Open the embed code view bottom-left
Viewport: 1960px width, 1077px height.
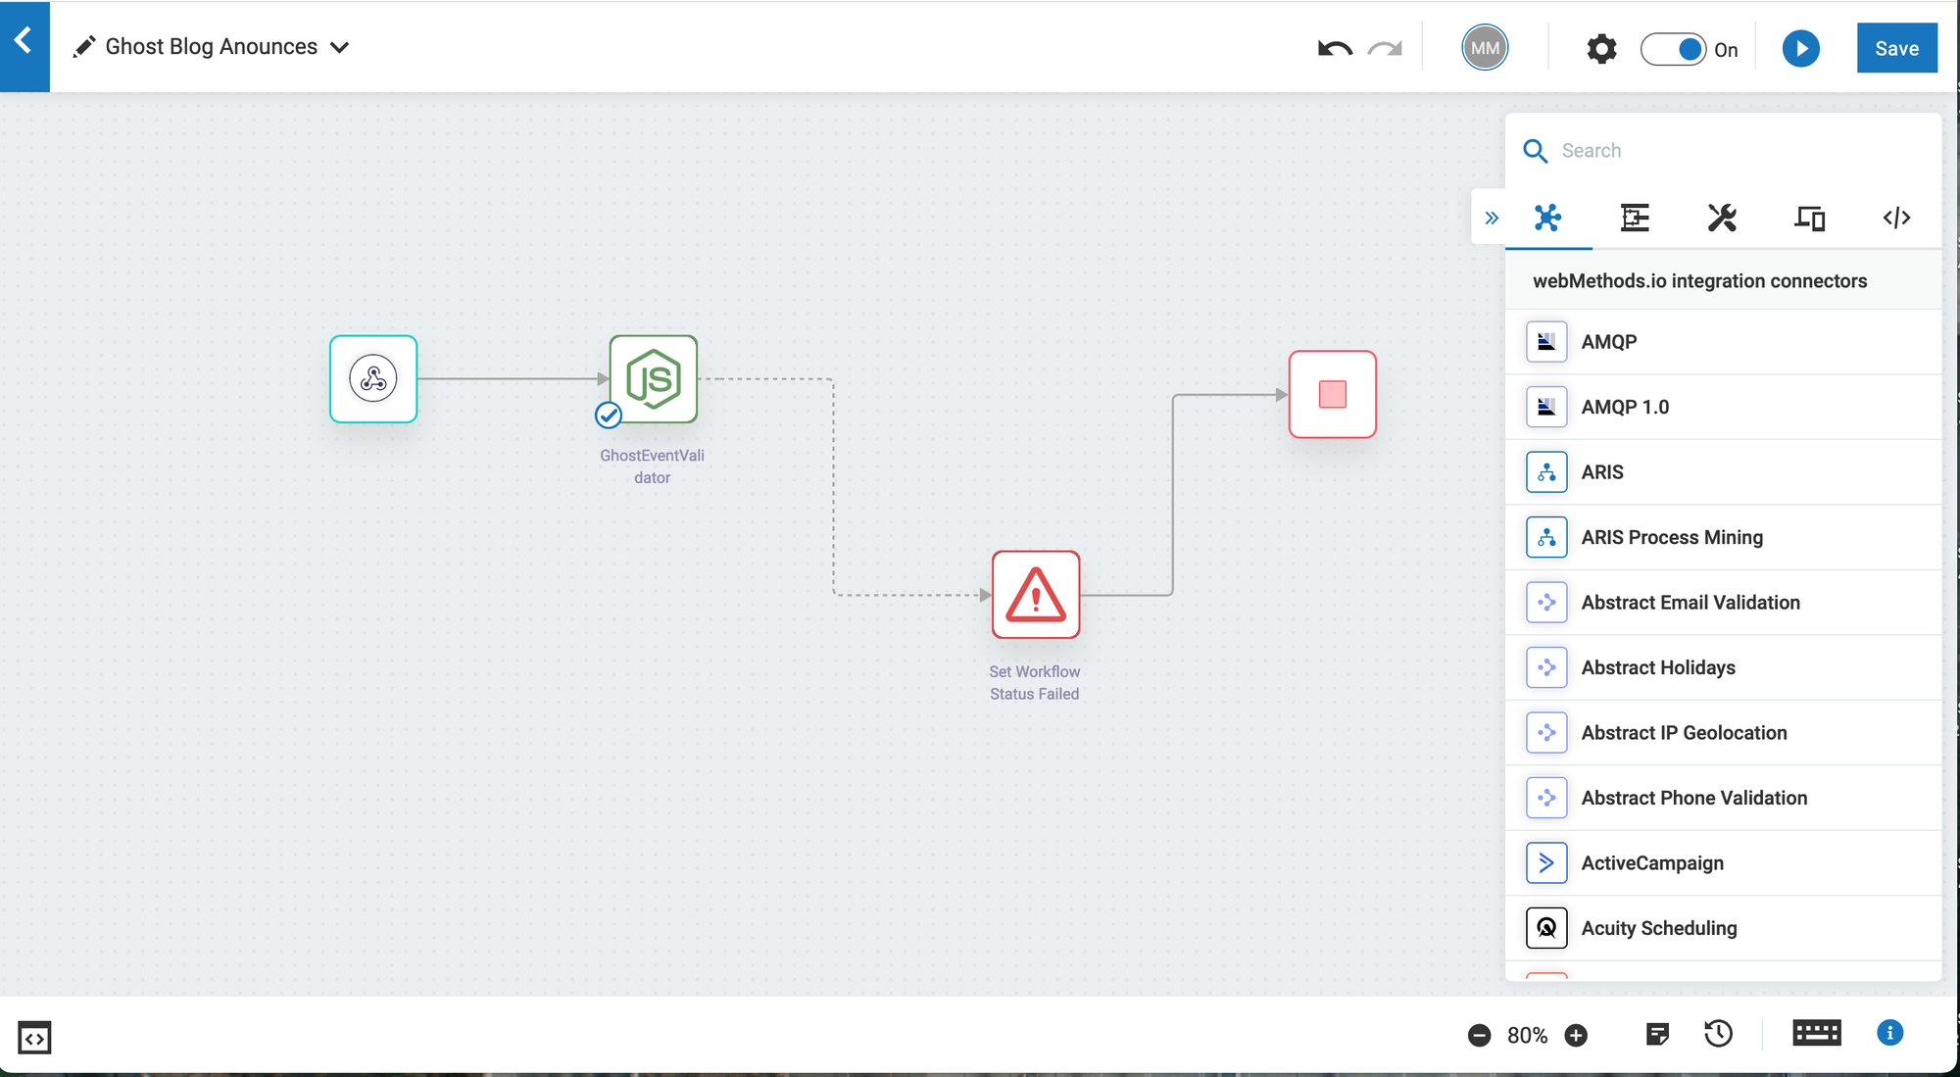pyautogui.click(x=32, y=1037)
